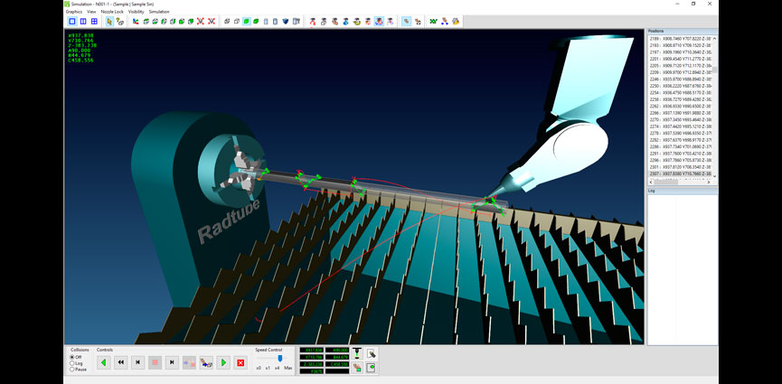This screenshot has width=782, height=384.
Task: Click the red X cancel simulation icon
Action: 240,362
